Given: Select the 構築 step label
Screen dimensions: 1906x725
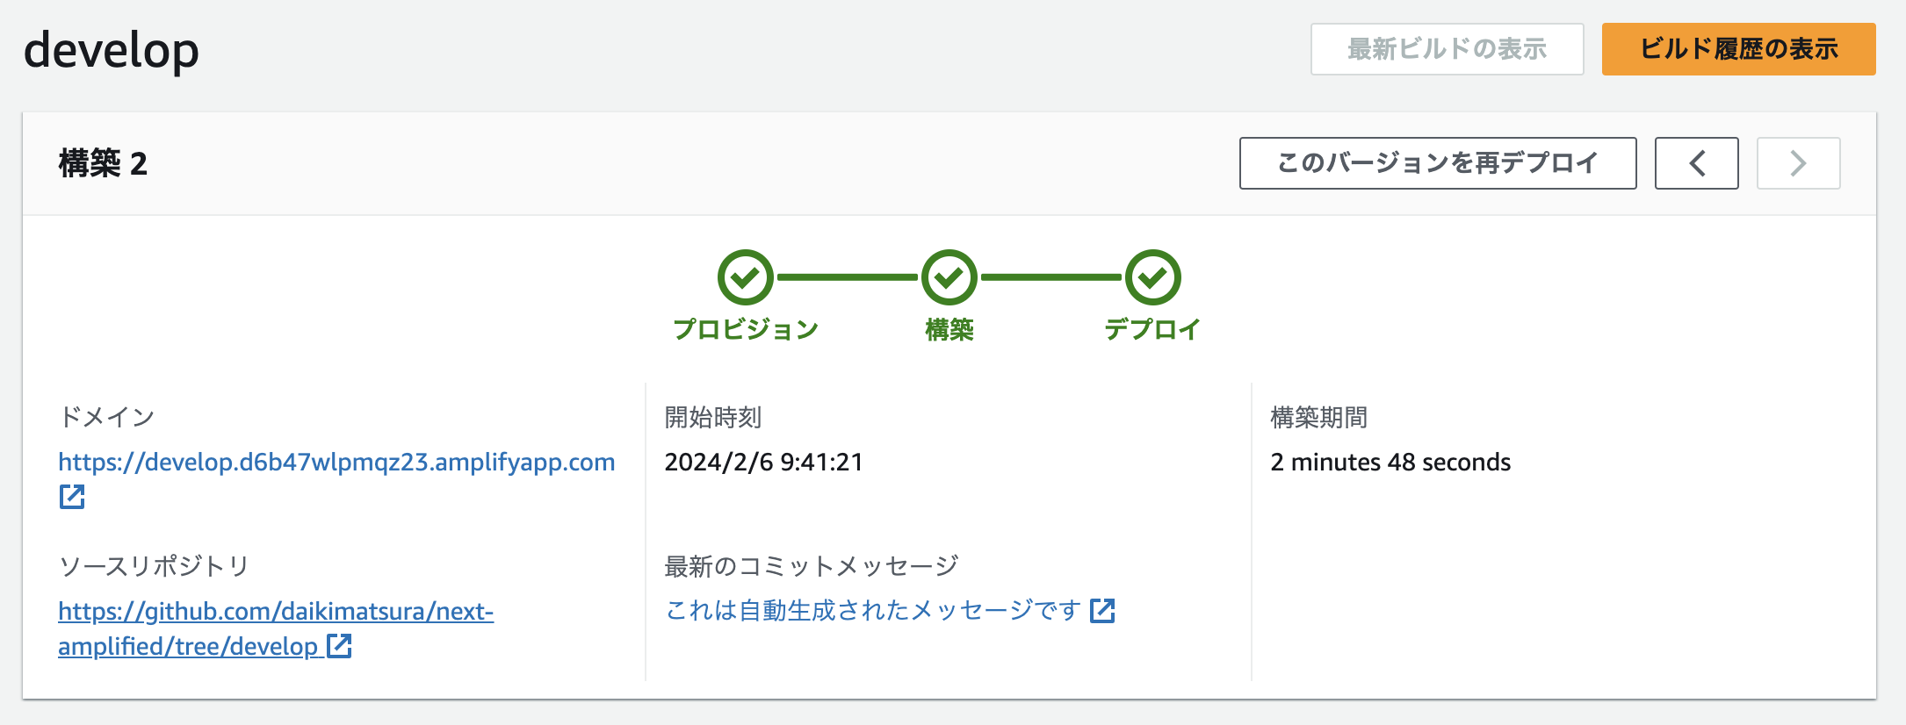Looking at the screenshot, I should (x=949, y=330).
